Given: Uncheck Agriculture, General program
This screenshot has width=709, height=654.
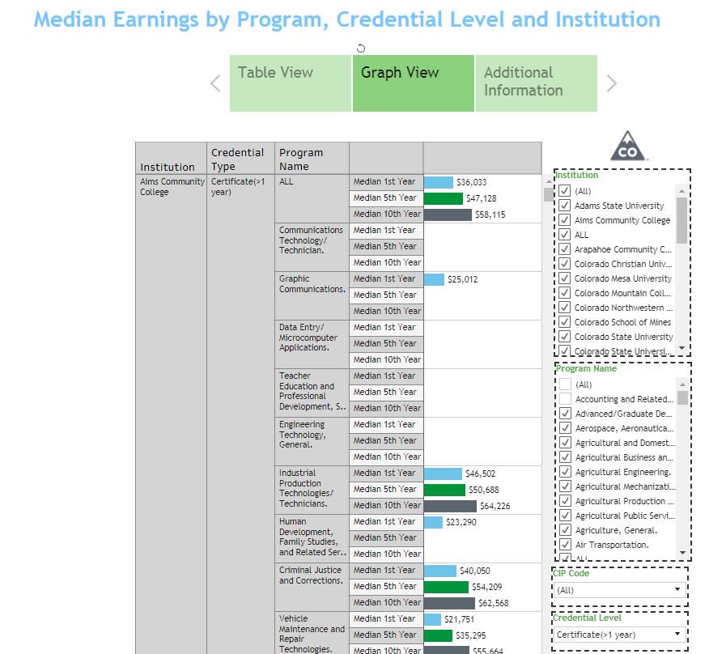Looking at the screenshot, I should point(565,530).
